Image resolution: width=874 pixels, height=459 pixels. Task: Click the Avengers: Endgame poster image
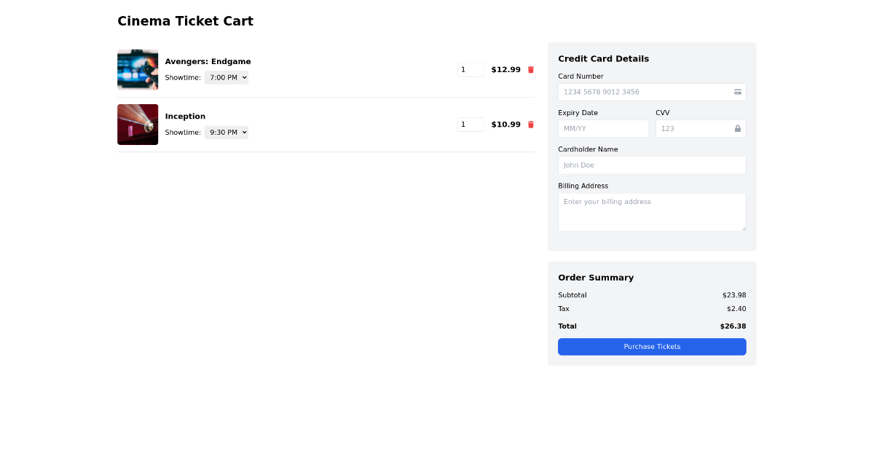pyautogui.click(x=138, y=69)
